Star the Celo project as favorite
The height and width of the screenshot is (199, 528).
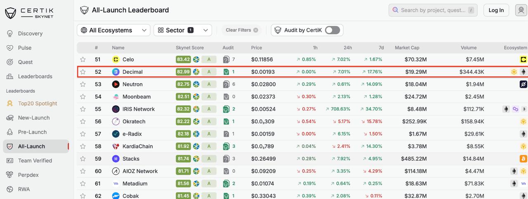click(x=83, y=59)
